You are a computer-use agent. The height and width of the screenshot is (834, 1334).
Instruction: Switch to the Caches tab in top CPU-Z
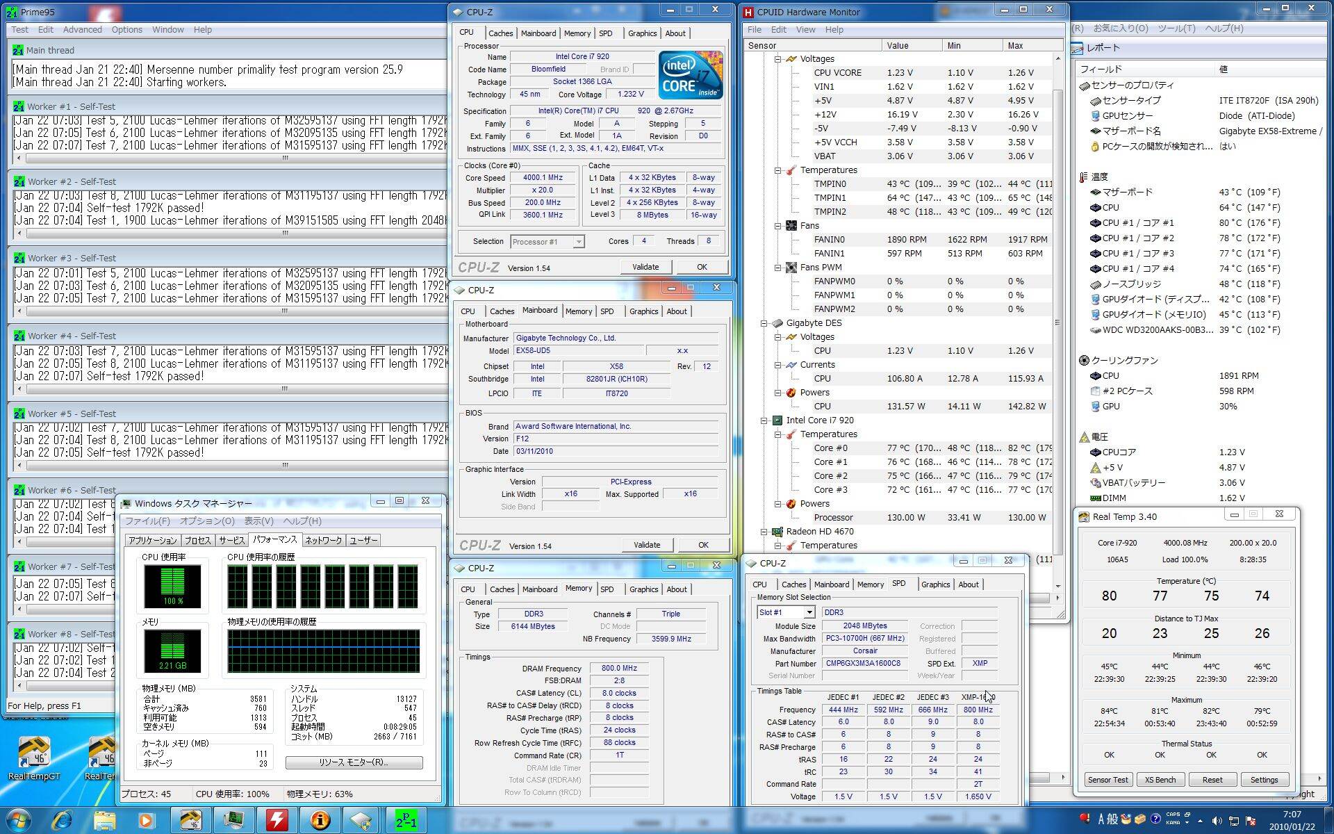click(x=500, y=33)
